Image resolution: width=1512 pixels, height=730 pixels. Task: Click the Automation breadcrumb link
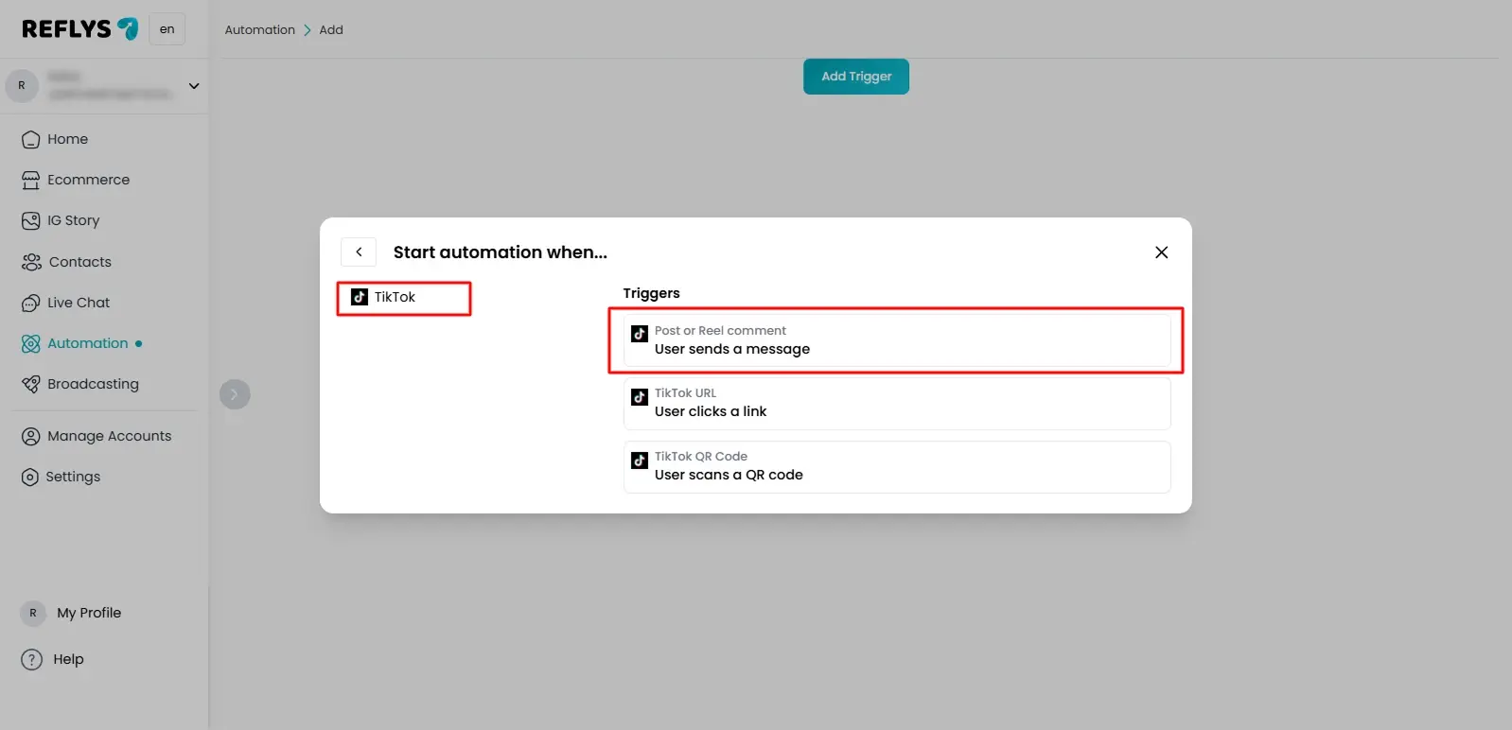pyautogui.click(x=259, y=30)
